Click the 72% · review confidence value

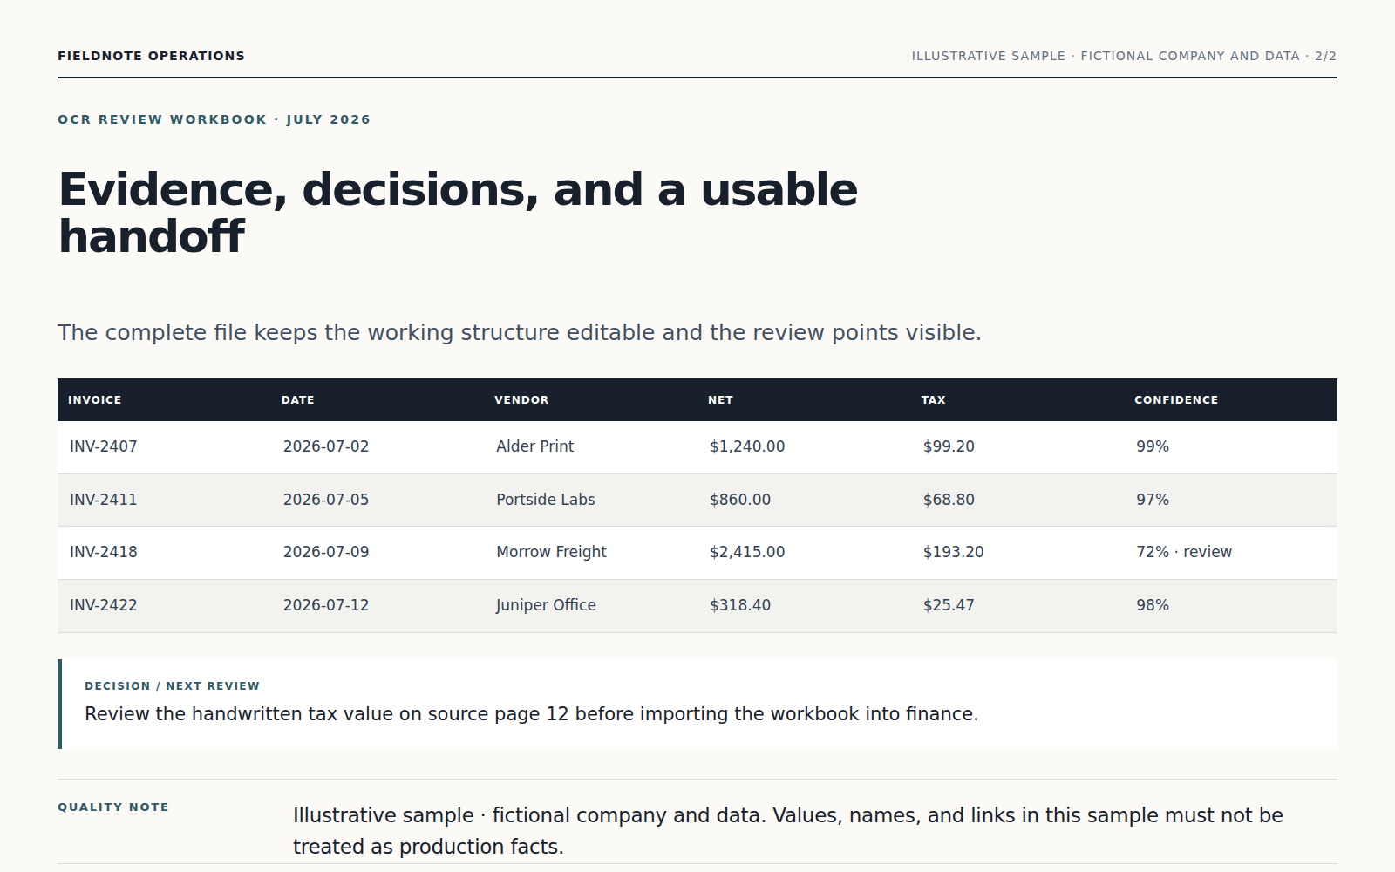coord(1184,552)
